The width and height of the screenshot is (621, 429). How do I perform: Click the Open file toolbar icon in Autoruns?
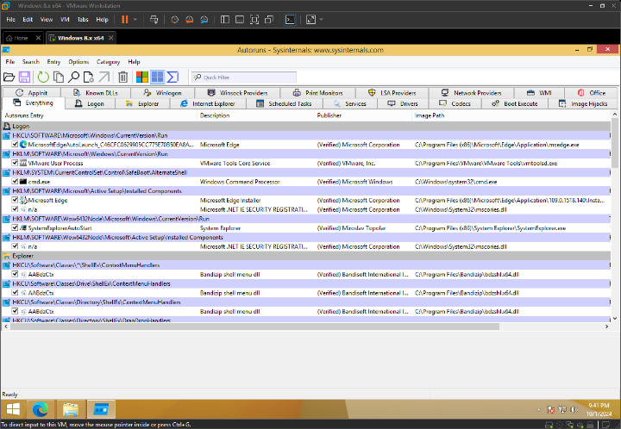(x=9, y=78)
